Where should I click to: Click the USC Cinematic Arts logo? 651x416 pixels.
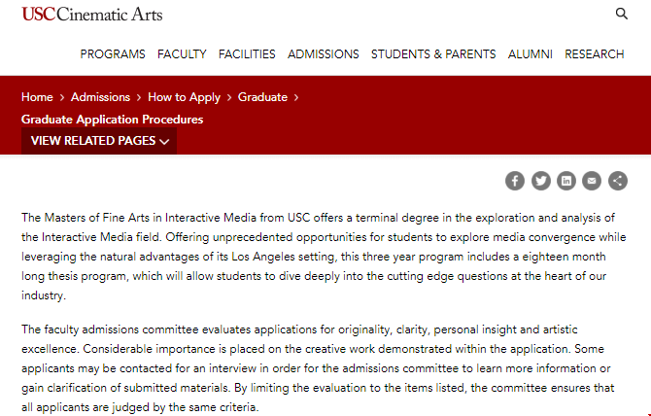pyautogui.click(x=91, y=15)
